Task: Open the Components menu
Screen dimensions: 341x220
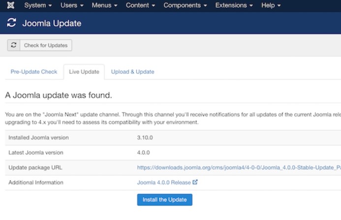Action: tap(185, 5)
